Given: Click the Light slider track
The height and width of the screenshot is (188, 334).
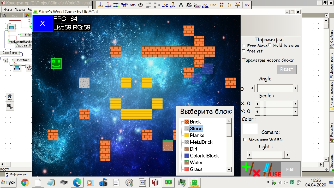Looking at the screenshot, I should (269, 155).
